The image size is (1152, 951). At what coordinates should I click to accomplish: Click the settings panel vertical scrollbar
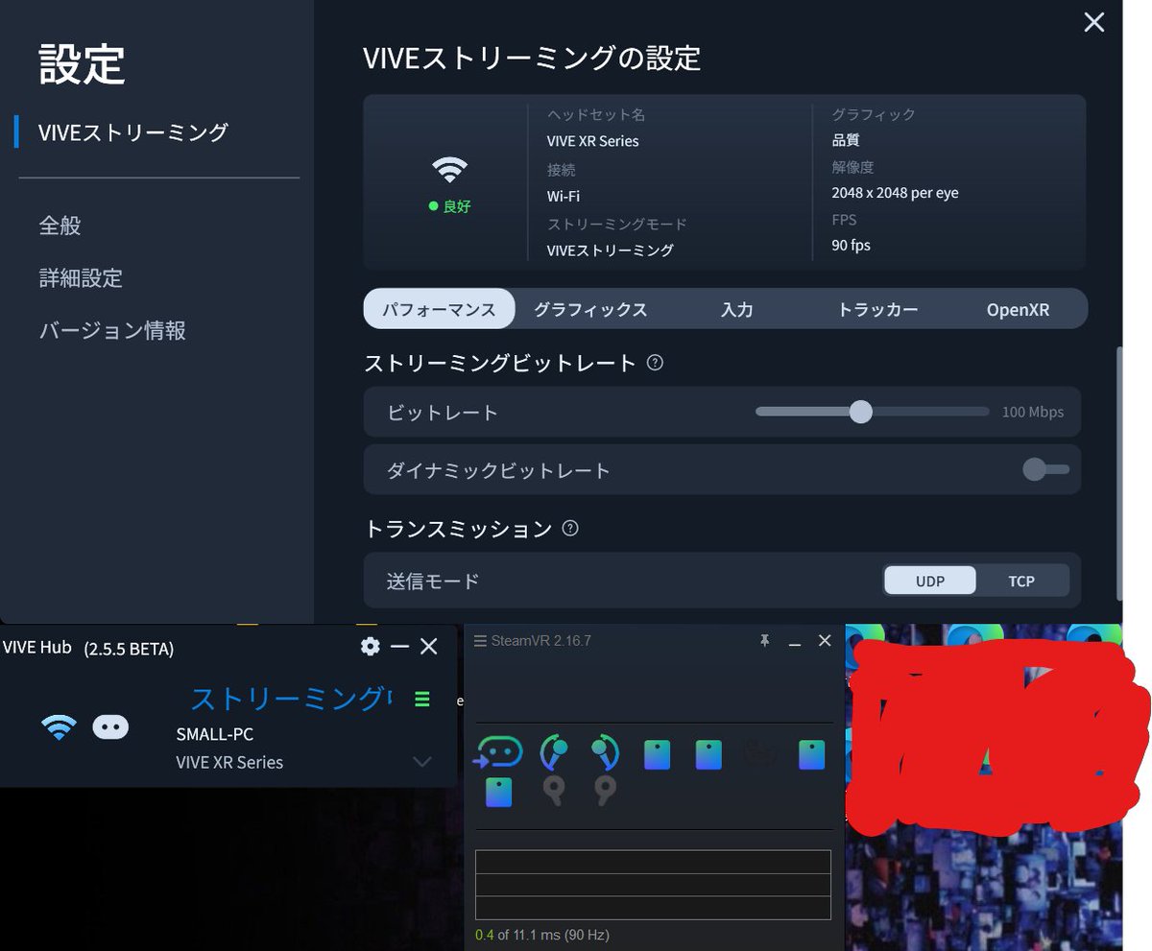click(x=1117, y=474)
